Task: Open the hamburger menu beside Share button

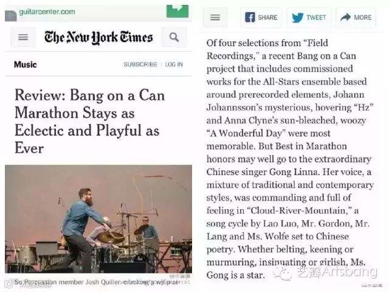Action: (x=215, y=18)
